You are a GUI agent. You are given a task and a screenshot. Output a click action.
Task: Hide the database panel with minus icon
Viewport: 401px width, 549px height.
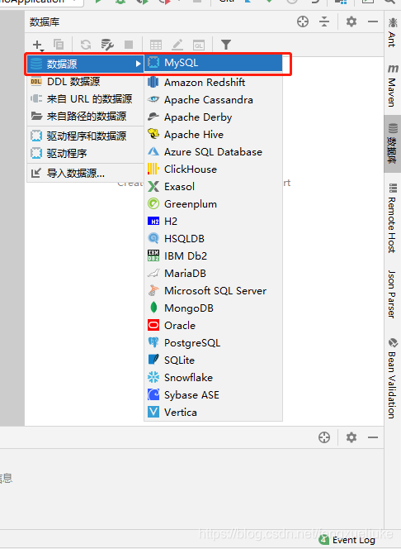coord(373,21)
